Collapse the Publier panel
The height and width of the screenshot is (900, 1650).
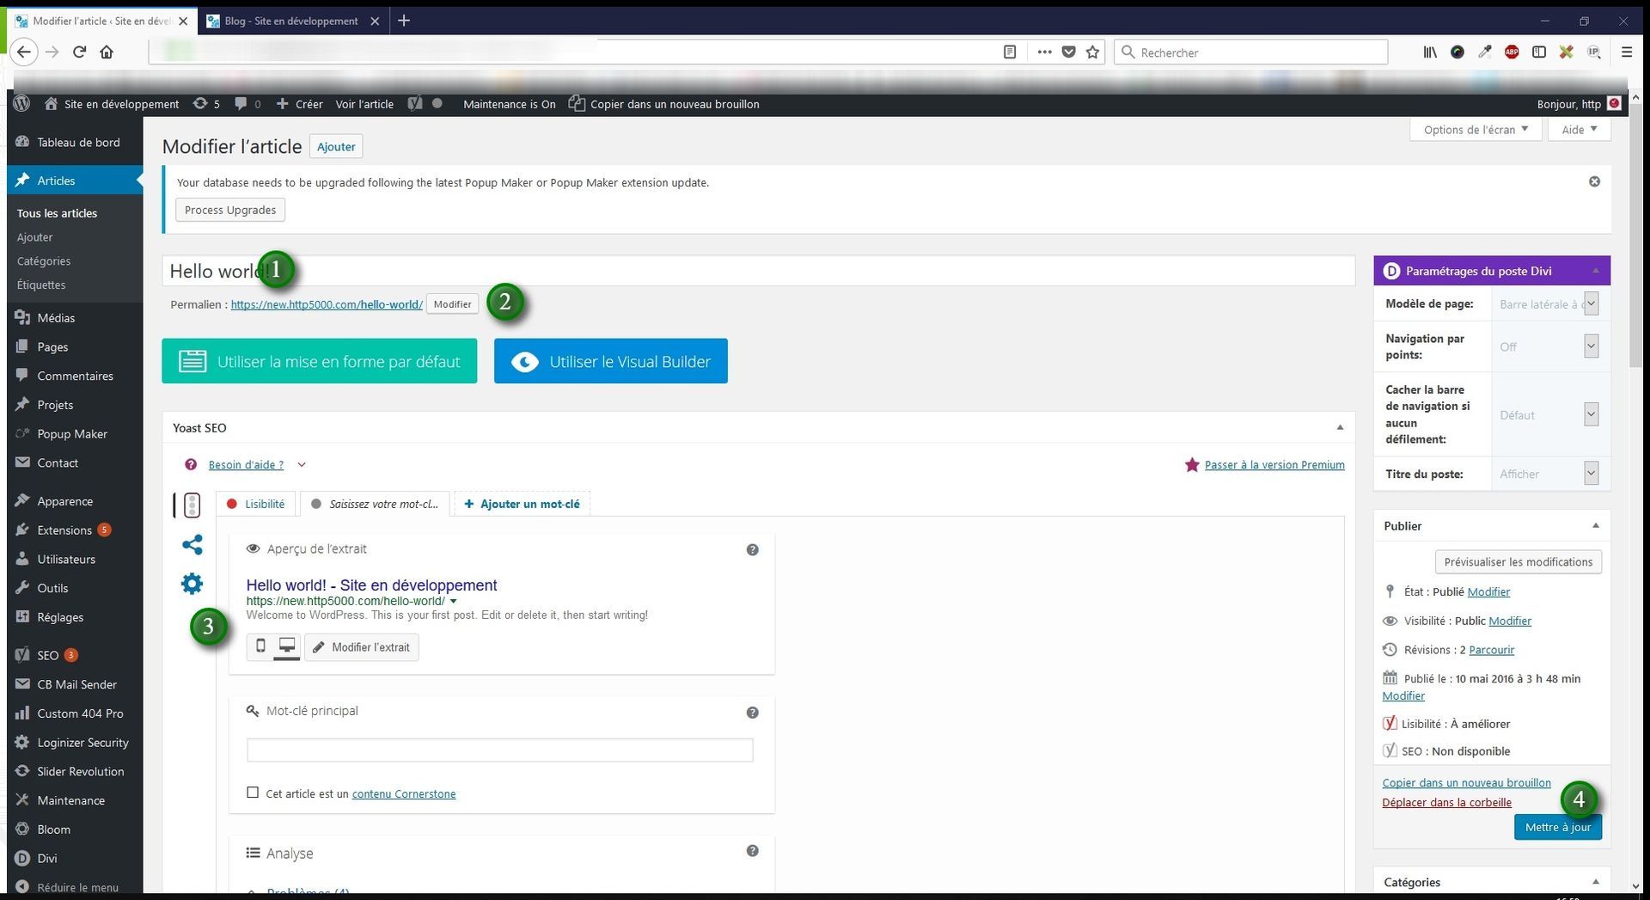pos(1595,525)
